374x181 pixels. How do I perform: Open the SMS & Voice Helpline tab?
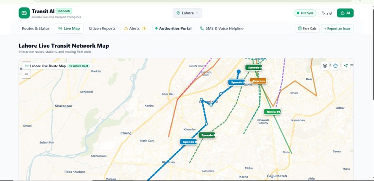click(x=222, y=28)
